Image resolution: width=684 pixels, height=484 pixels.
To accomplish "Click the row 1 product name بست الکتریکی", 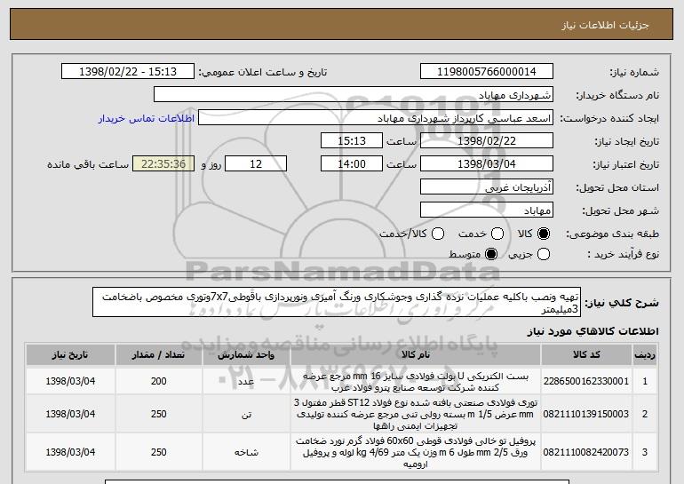I will pos(416,382).
